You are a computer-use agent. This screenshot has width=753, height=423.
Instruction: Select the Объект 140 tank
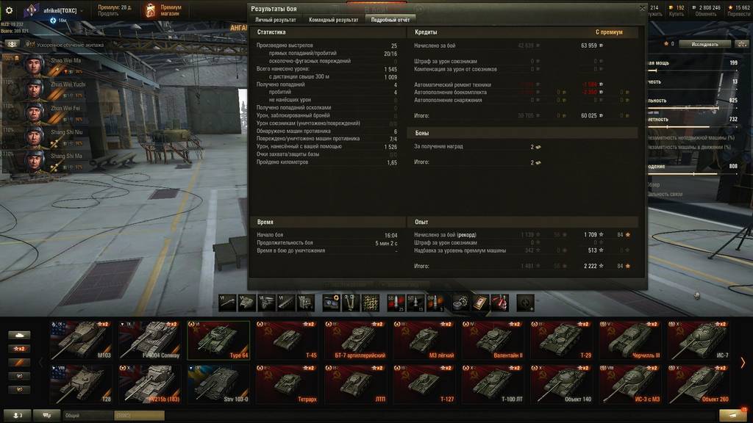coord(562,383)
